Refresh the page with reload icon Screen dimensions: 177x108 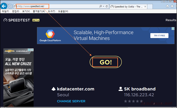coord(107,6)
